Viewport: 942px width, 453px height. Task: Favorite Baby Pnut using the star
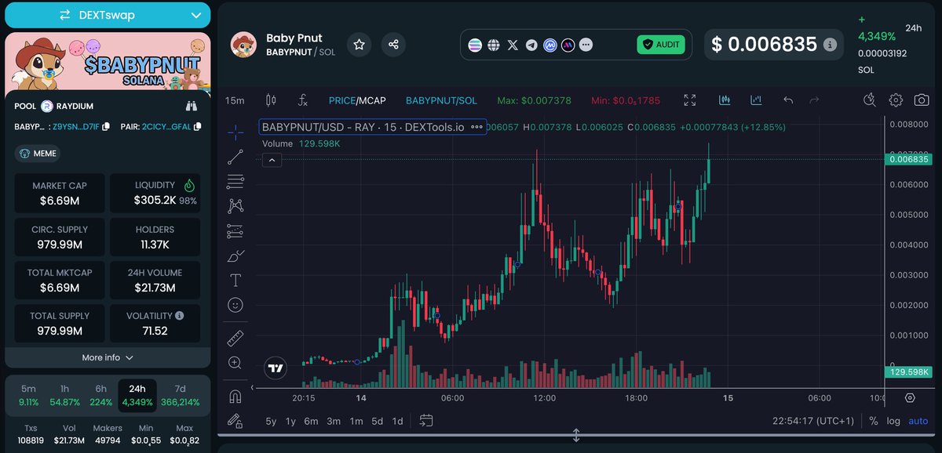(359, 45)
